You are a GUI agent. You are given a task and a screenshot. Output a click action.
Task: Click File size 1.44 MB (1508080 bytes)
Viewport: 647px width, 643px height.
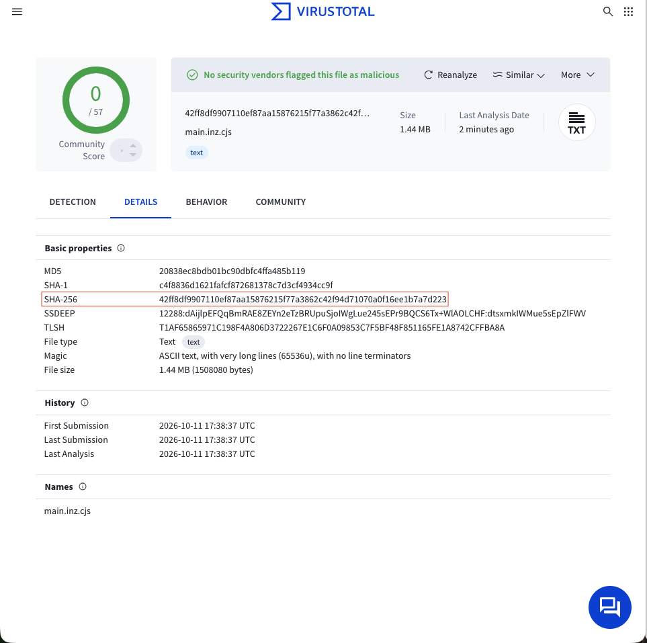click(x=206, y=370)
